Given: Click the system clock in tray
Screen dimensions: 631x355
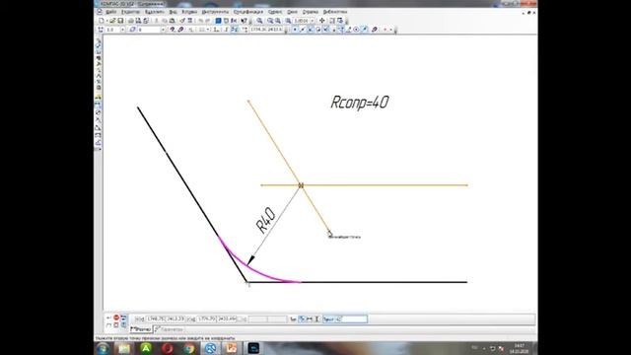Looking at the screenshot, I should tap(519, 348).
